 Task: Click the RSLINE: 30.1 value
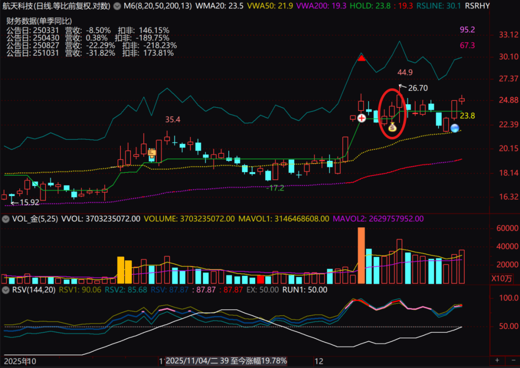(439, 6)
